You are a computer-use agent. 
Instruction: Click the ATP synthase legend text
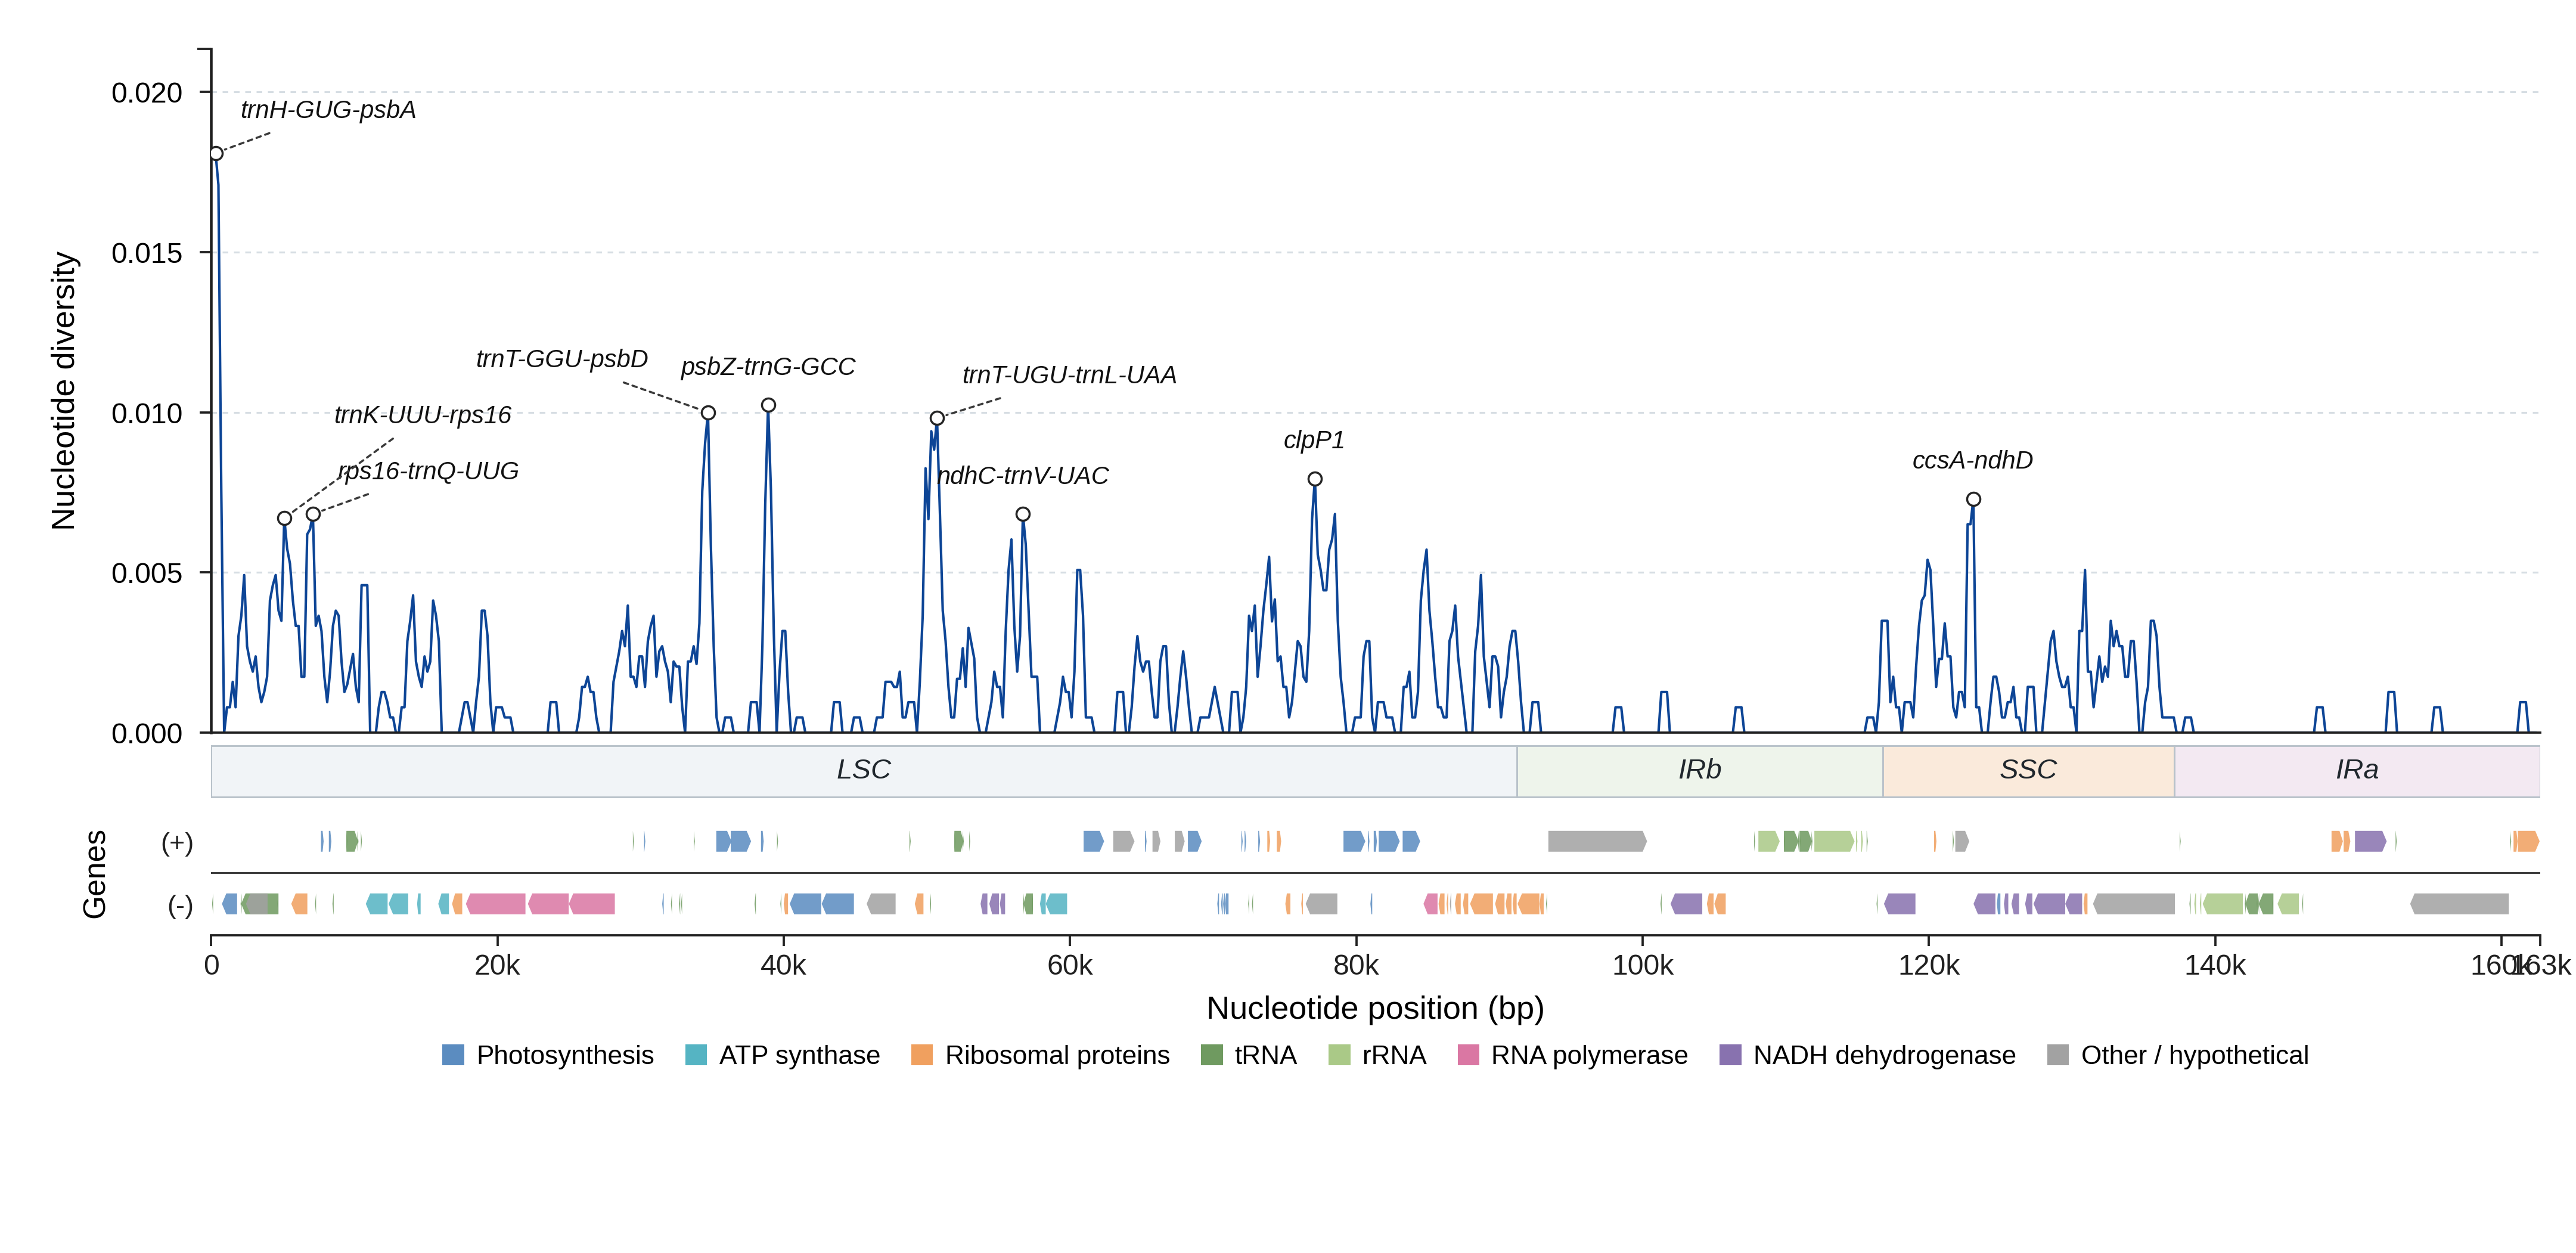[x=799, y=1055]
